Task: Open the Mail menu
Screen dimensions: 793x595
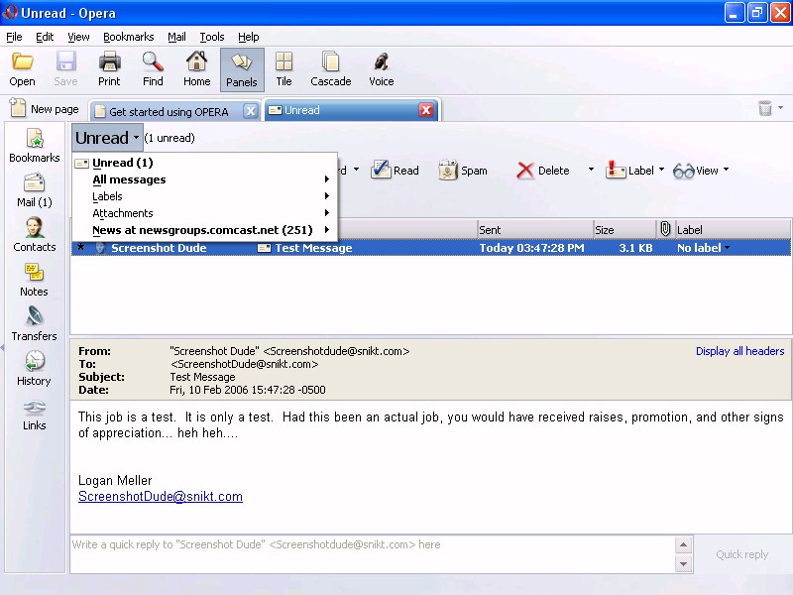Action: 176,37
